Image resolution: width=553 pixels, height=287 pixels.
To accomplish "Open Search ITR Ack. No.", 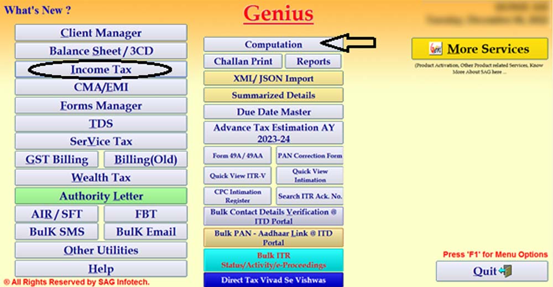I will (x=310, y=196).
